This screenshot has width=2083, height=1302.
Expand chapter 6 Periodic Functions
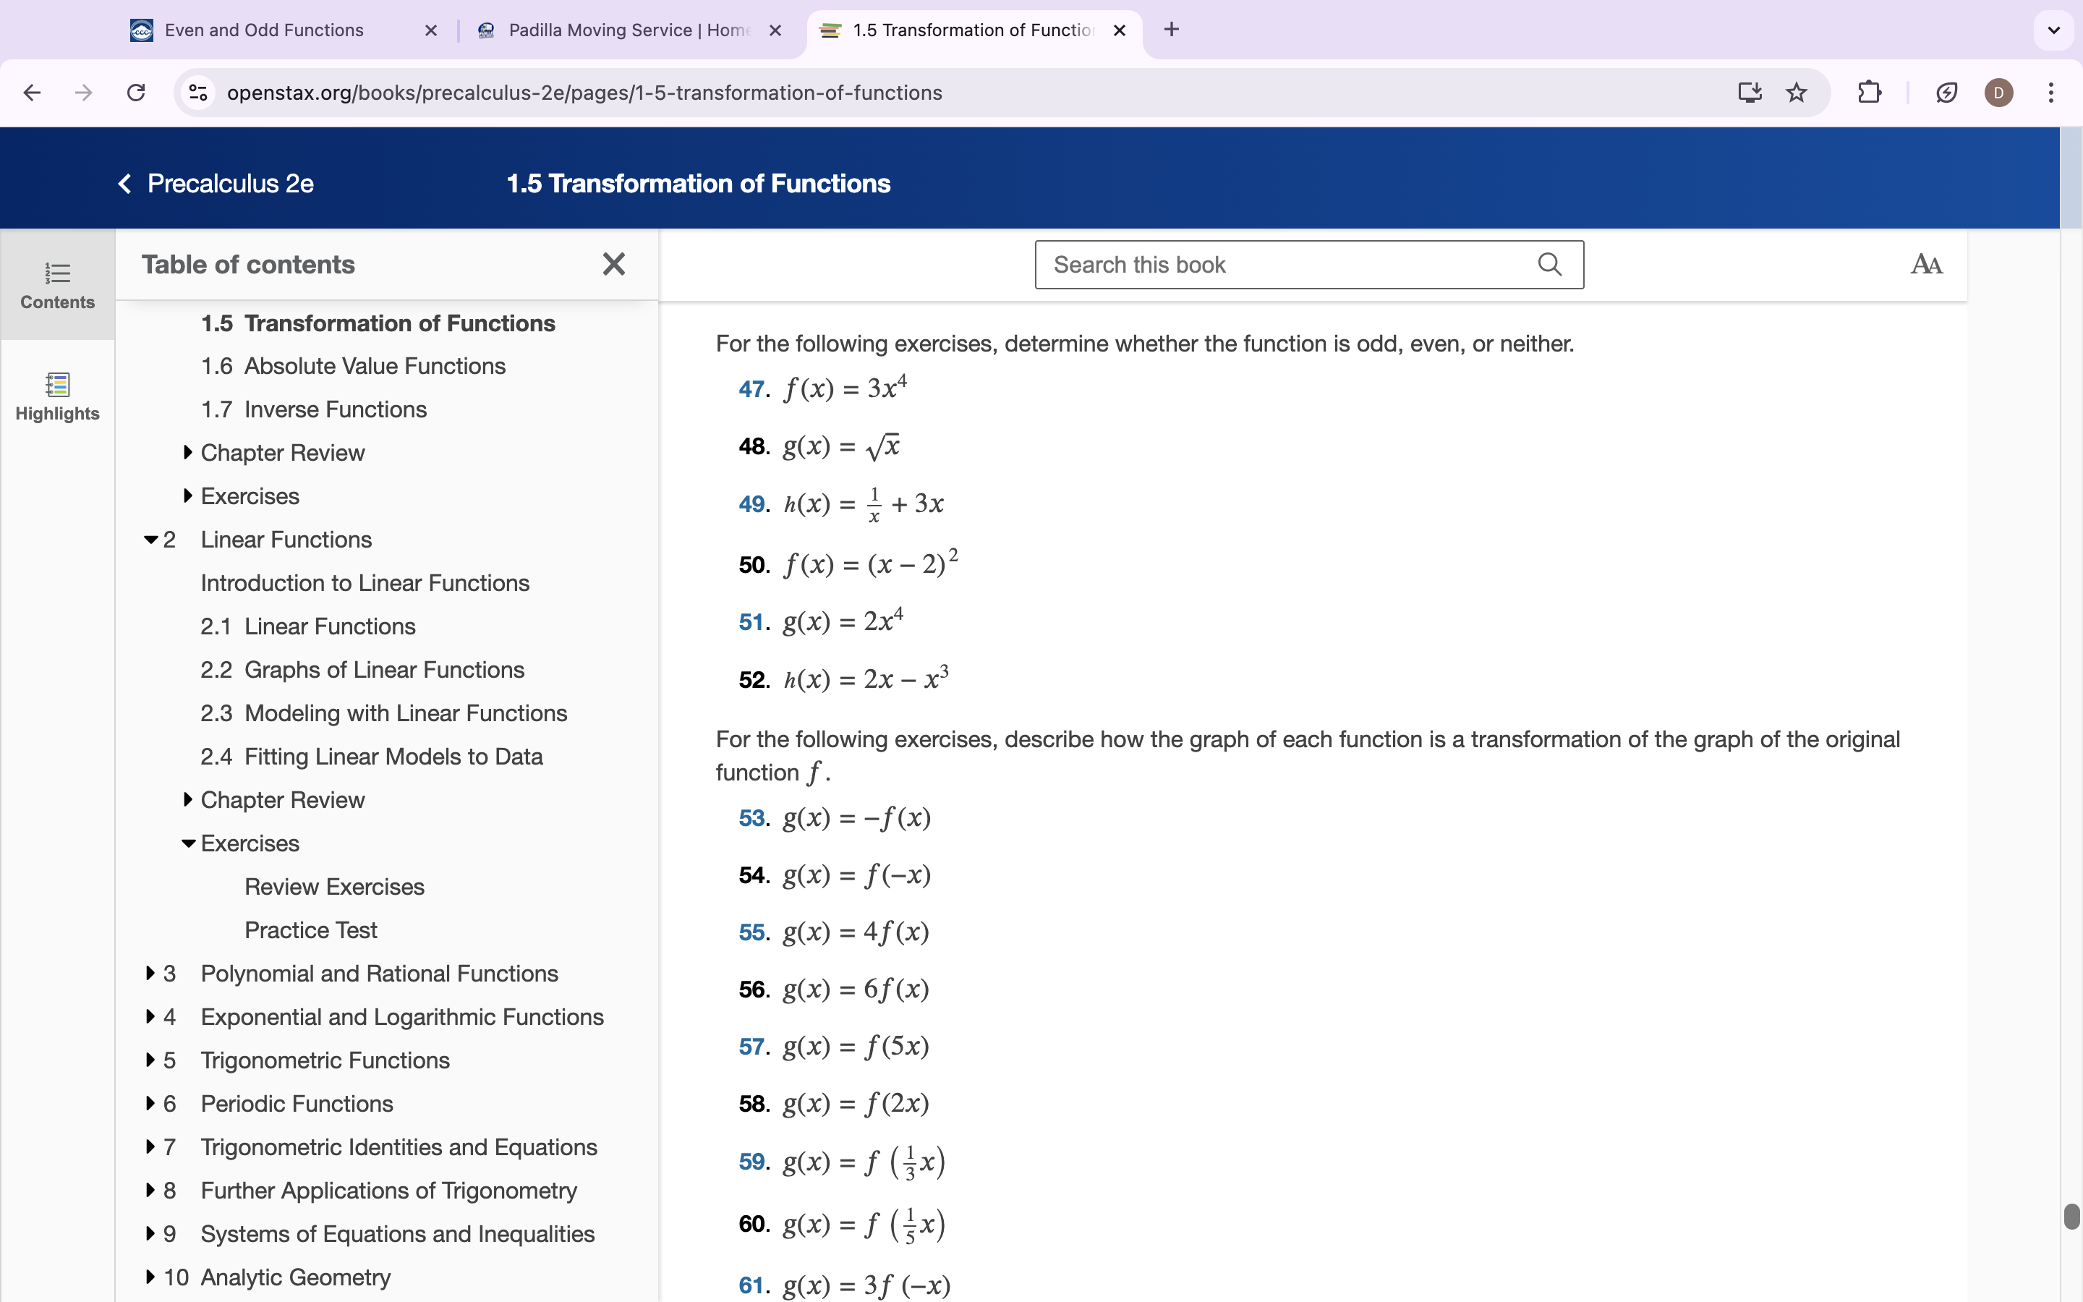[x=151, y=1103]
